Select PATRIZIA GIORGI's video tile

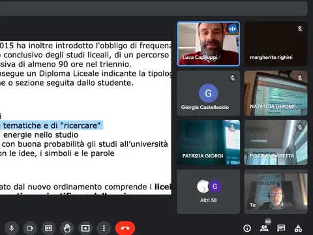[x=209, y=142]
